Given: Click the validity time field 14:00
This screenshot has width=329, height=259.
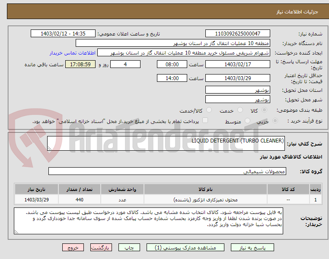Looking at the screenshot, I should click(x=172, y=78).
